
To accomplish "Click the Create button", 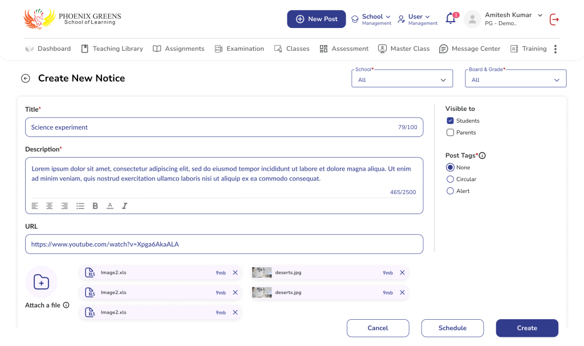I will click(526, 328).
